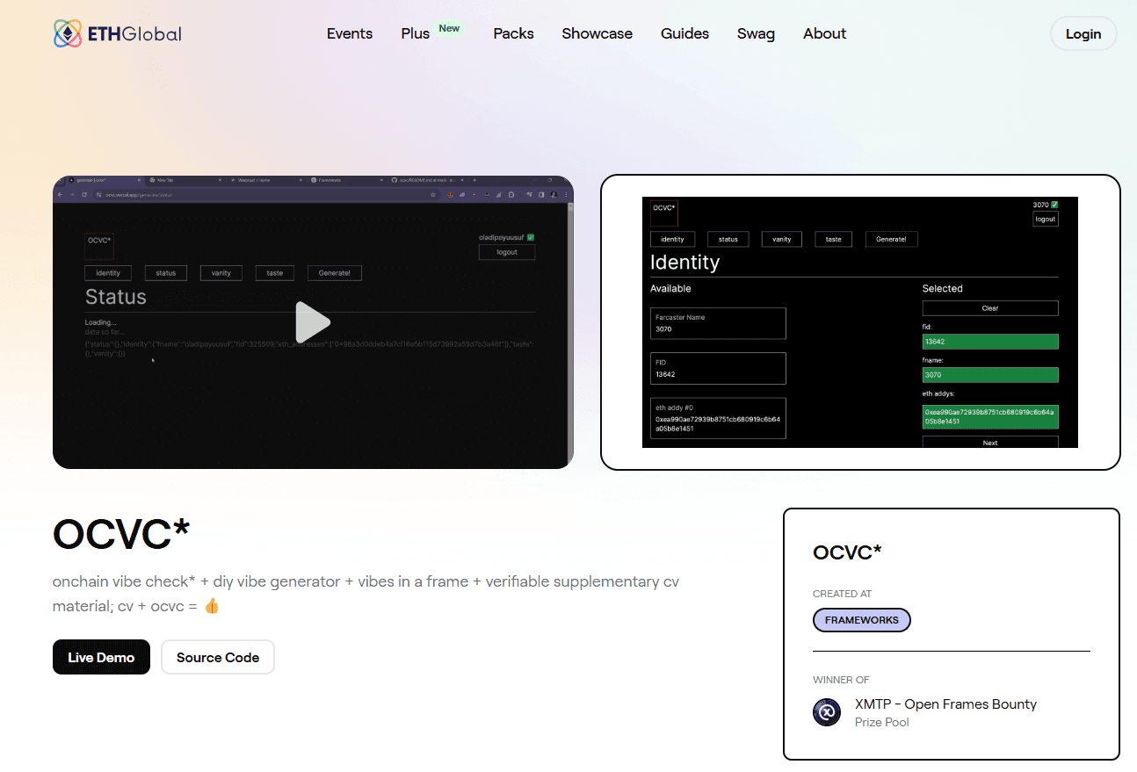
Task: Open the About page
Action: coord(825,33)
